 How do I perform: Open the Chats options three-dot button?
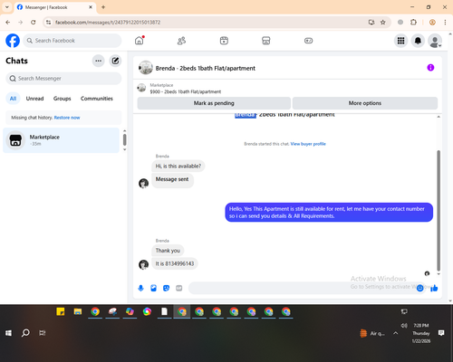click(x=98, y=61)
